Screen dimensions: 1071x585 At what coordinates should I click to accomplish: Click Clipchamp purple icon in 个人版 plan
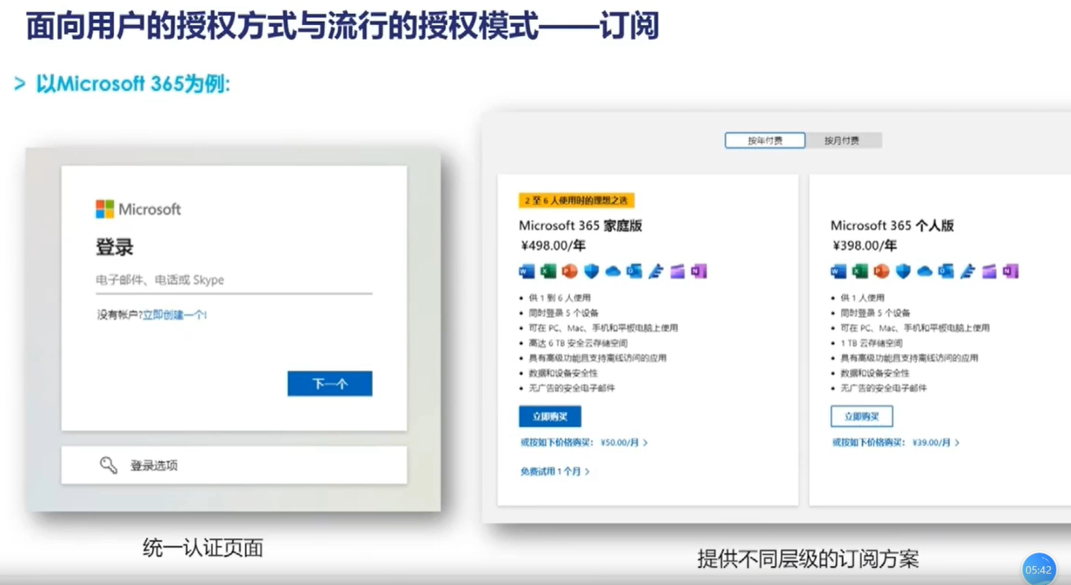pos(989,271)
